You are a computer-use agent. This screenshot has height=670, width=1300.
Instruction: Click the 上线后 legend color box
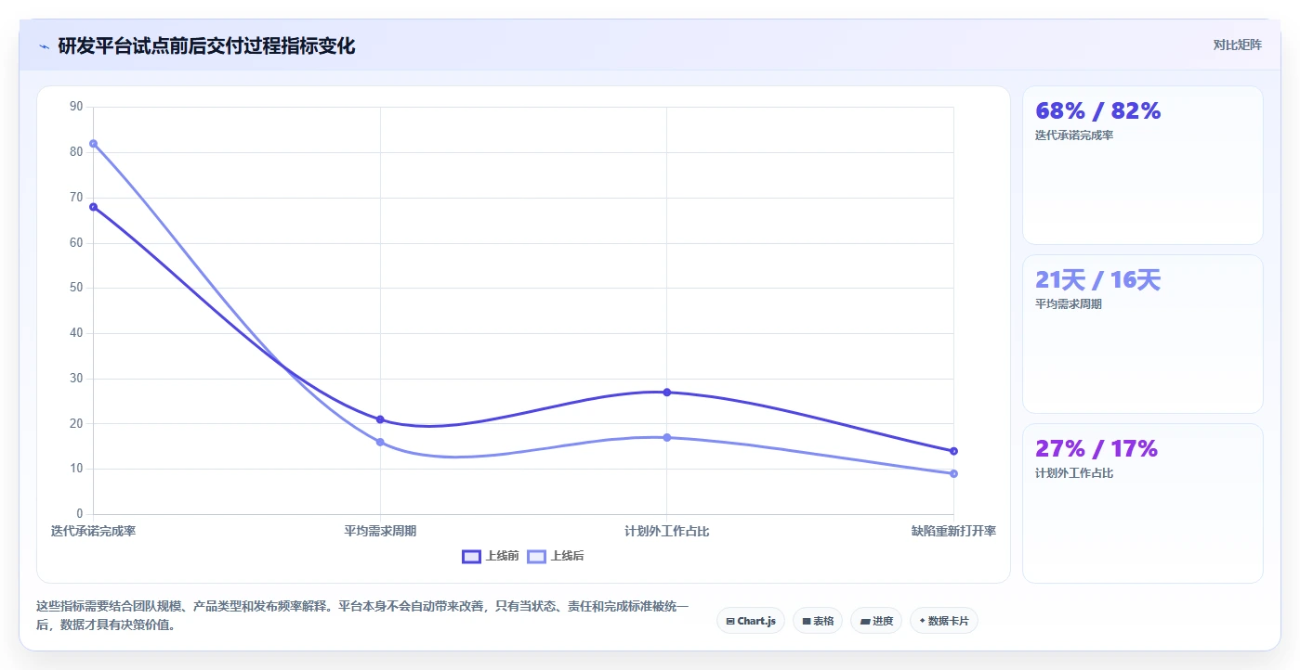coord(536,556)
